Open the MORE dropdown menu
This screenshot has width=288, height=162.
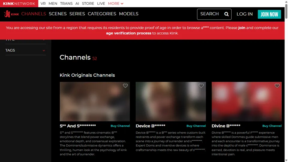click(x=115, y=4)
